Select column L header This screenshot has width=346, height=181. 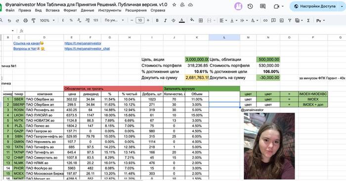pyautogui.click(x=224, y=37)
